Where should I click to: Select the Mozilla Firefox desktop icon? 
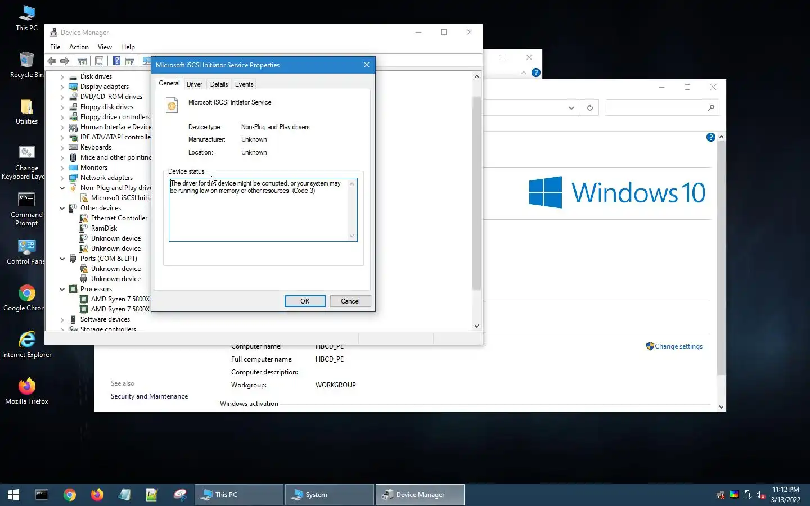26,391
